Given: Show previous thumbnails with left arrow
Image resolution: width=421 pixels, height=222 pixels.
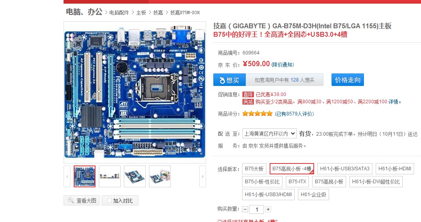Looking at the screenshot, I should tap(67, 176).
